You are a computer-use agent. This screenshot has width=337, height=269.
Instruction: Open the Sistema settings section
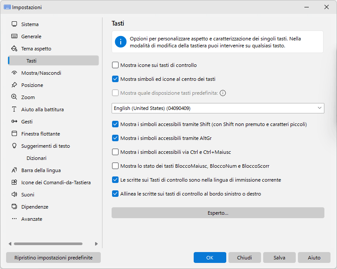point(53,24)
